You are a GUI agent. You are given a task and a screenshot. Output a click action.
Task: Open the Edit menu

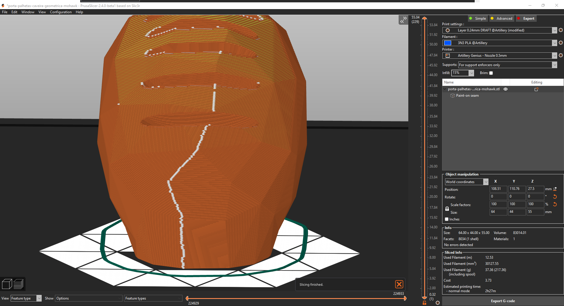14,12
